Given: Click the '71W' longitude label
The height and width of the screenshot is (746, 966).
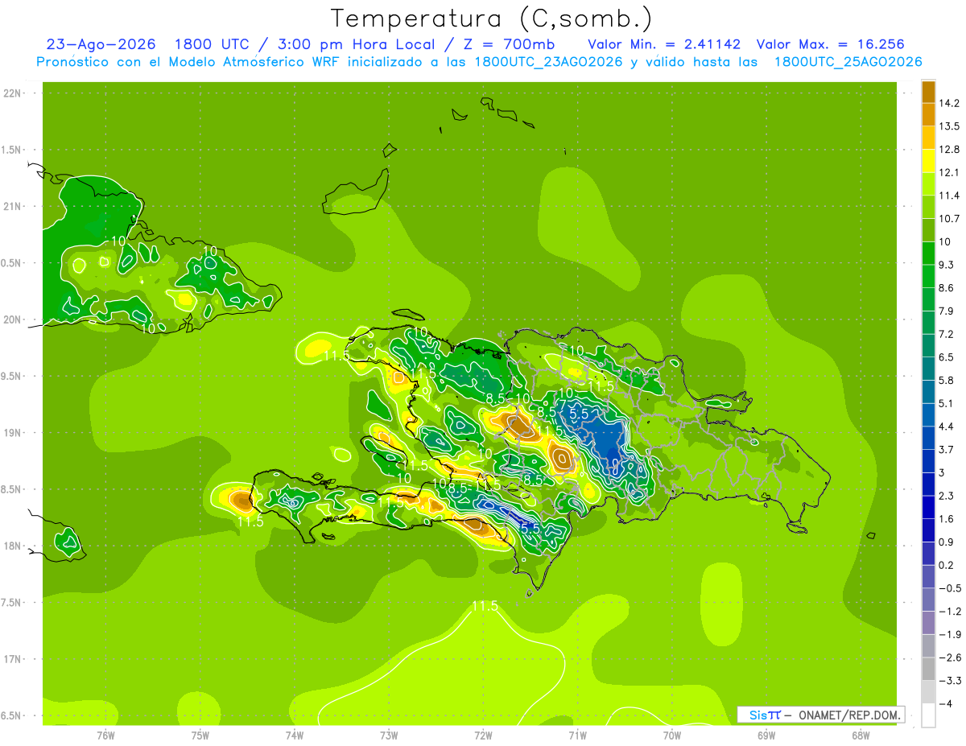Looking at the screenshot, I should (577, 735).
